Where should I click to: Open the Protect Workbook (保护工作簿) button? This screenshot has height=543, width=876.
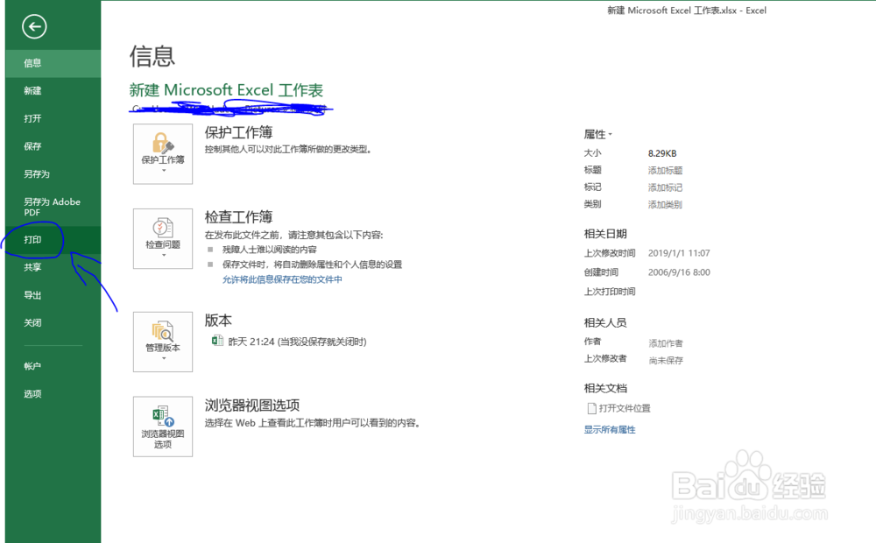[163, 154]
